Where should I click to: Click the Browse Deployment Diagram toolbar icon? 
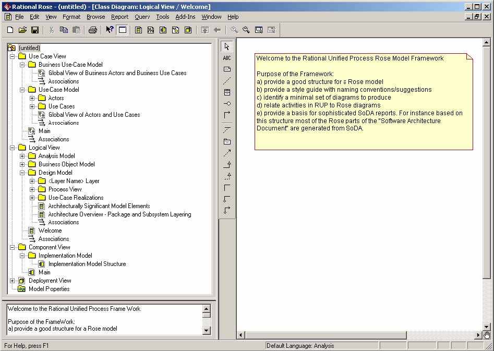(x=188, y=30)
